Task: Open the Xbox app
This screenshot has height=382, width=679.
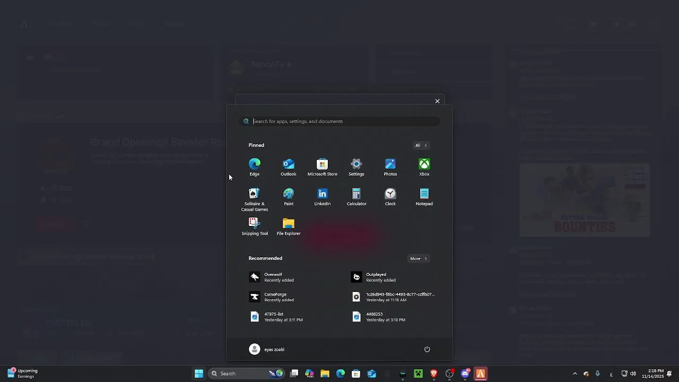Action: pos(424,167)
